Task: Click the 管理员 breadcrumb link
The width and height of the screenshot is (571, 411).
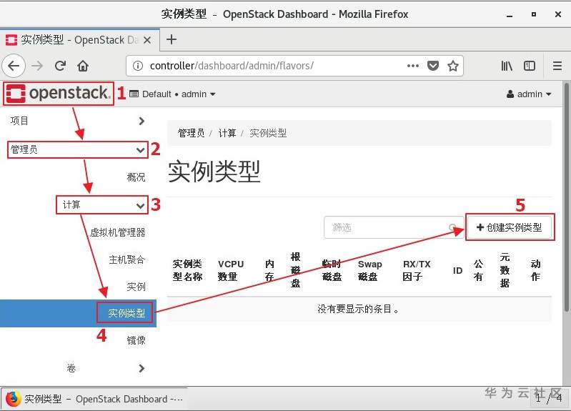Action: point(191,133)
